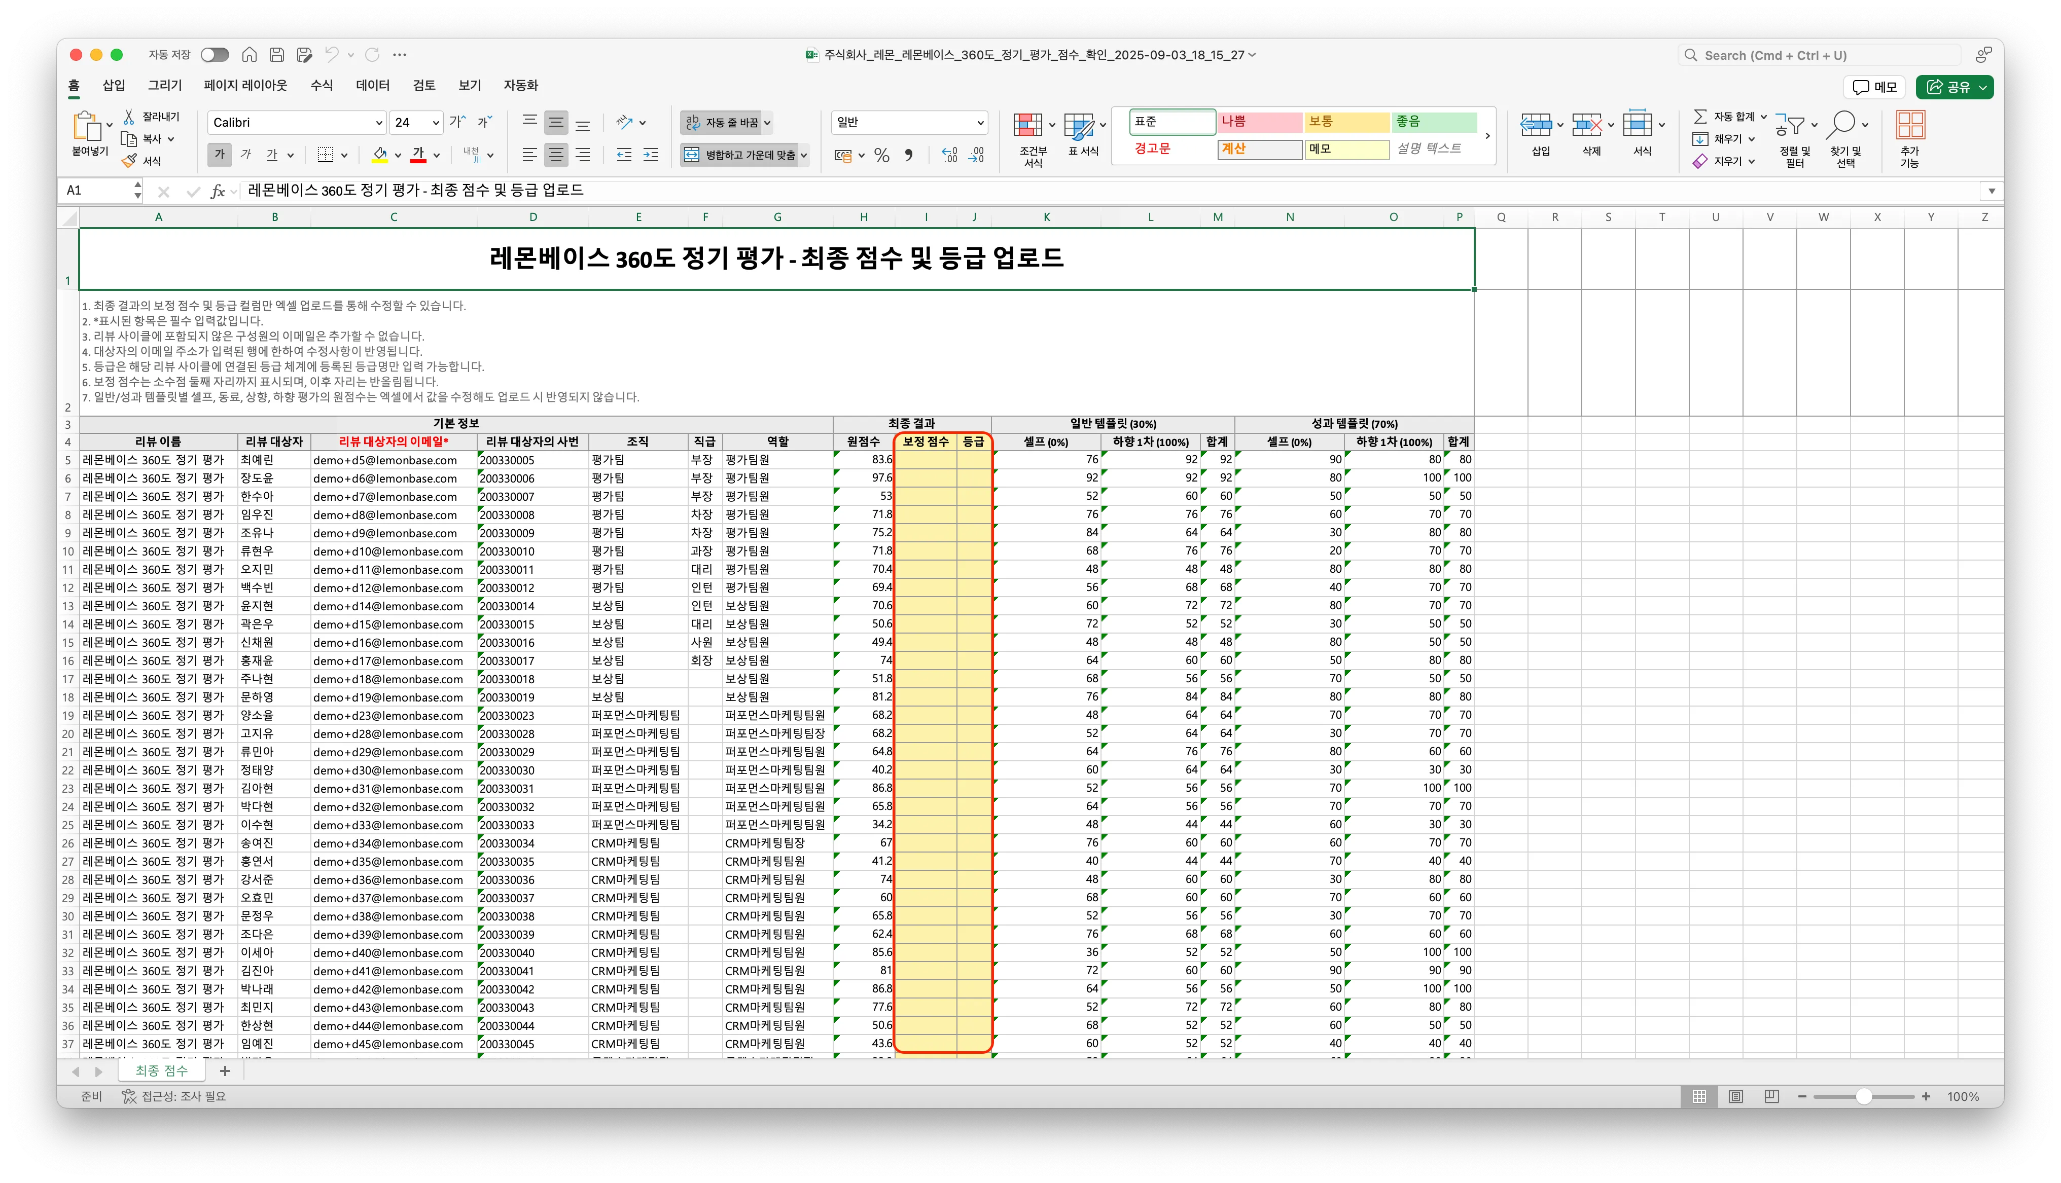Click the yellow fill color swatch
This screenshot has height=1183, width=2061.
tap(379, 155)
